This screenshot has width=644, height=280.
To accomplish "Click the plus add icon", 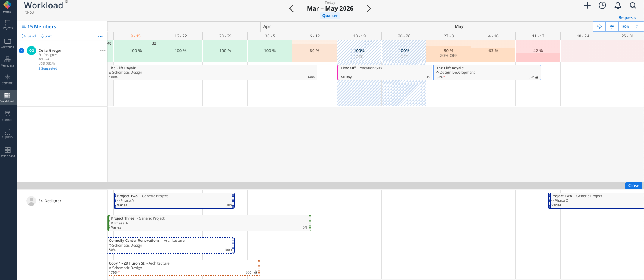I will pyautogui.click(x=587, y=5).
